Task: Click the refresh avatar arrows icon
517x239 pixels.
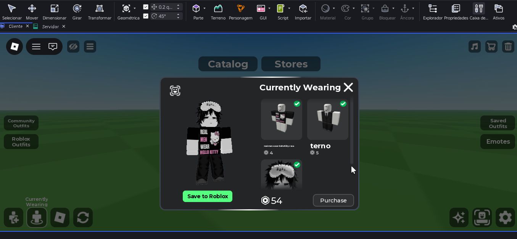Action: (83, 218)
